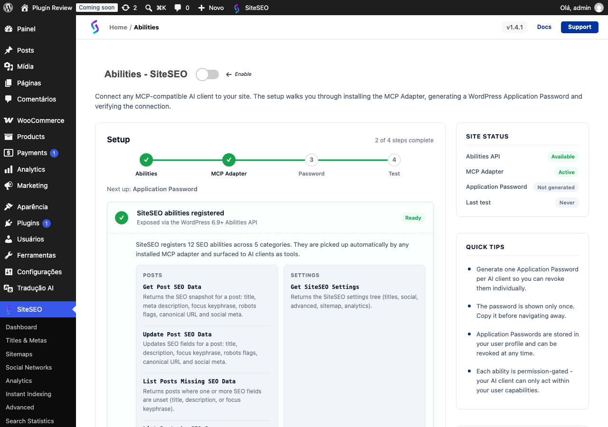Click List Posts Missing SEO Data
The width and height of the screenshot is (608, 427).
point(189,381)
